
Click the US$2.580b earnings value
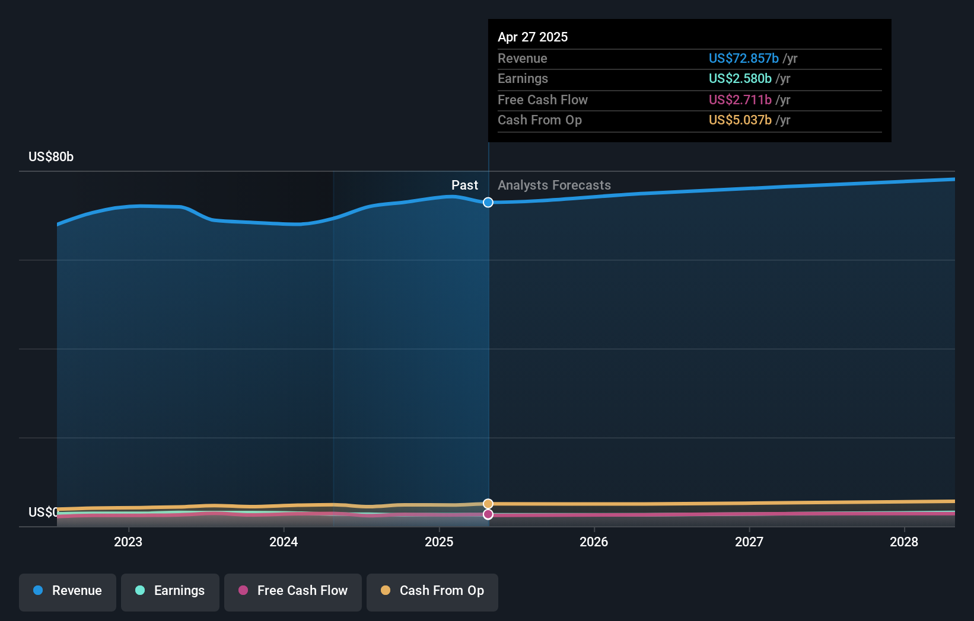[740, 79]
